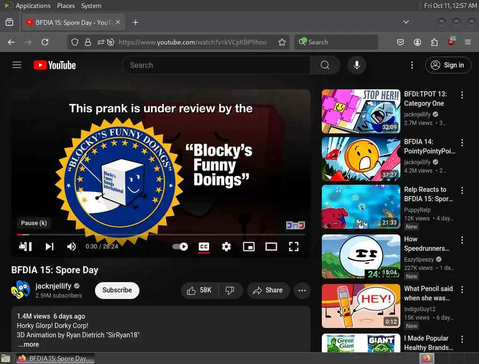Screen dimensions: 479x364
Task: Open options for I Made Popular Healthy Brands
Action: click(462, 339)
